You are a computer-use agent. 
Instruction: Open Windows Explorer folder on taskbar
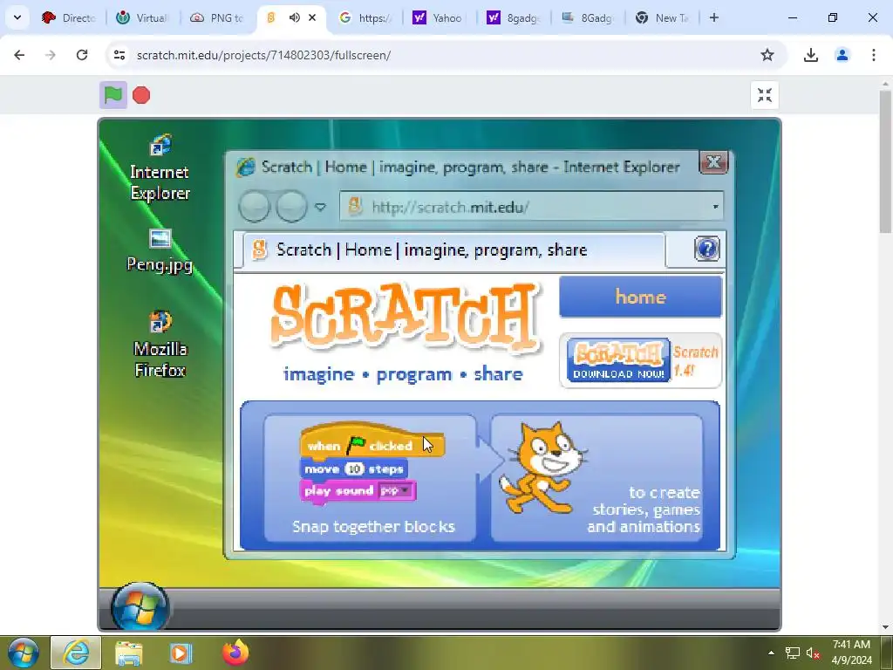pos(129,653)
